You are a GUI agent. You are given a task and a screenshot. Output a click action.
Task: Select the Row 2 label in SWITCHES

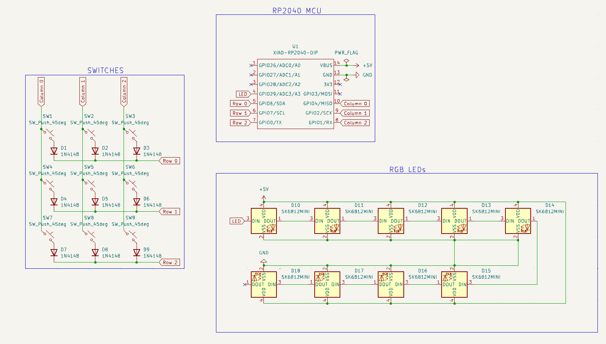point(170,262)
